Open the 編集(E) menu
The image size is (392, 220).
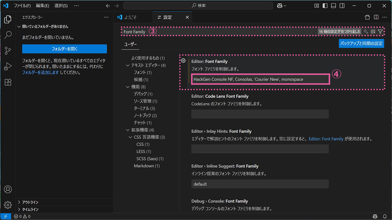pos(42,6)
